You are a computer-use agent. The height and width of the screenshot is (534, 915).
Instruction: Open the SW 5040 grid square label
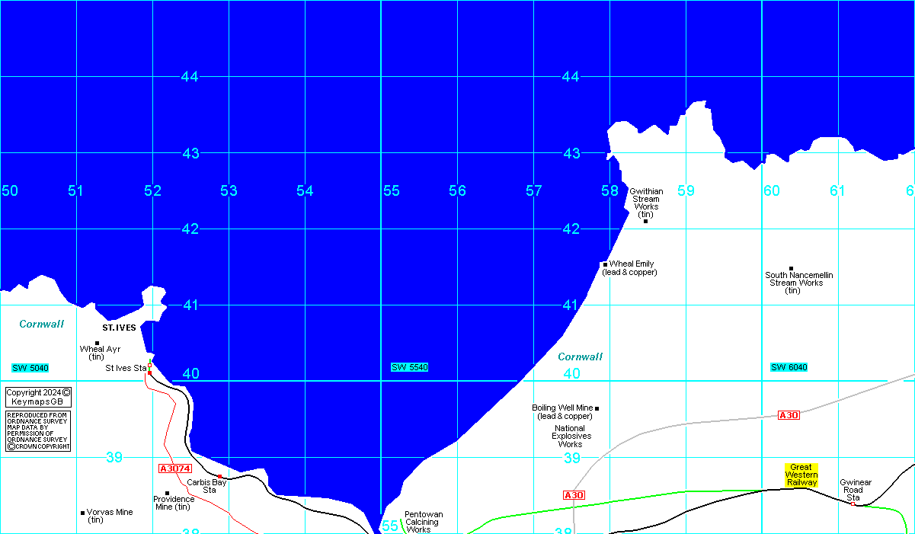click(30, 368)
